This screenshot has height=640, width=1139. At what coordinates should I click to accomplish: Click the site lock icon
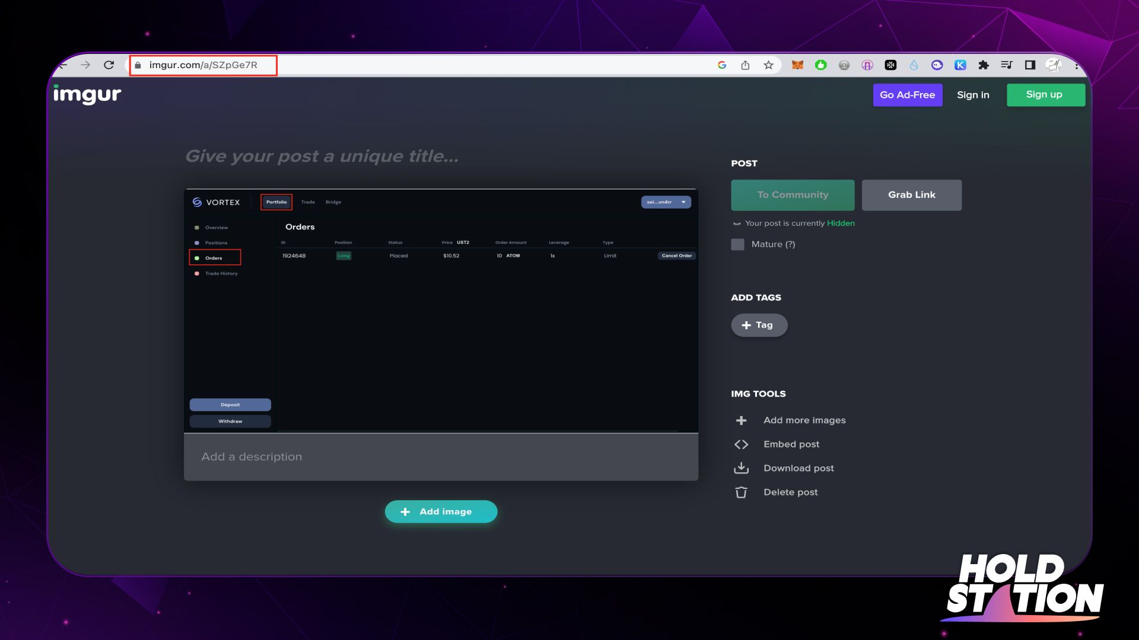138,65
